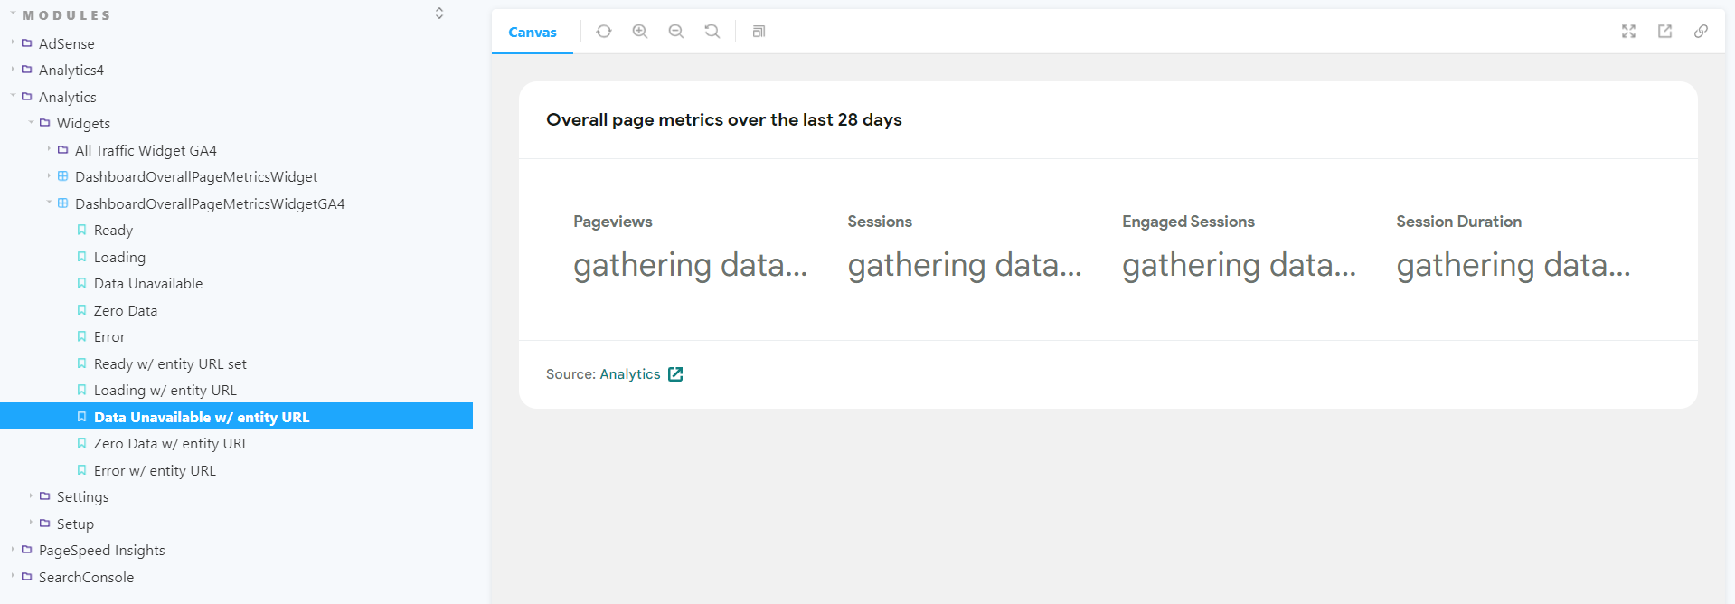
Task: Open the SearchConsole module
Action: (x=86, y=577)
